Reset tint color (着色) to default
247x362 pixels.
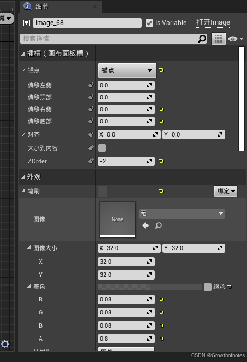tap(229, 287)
